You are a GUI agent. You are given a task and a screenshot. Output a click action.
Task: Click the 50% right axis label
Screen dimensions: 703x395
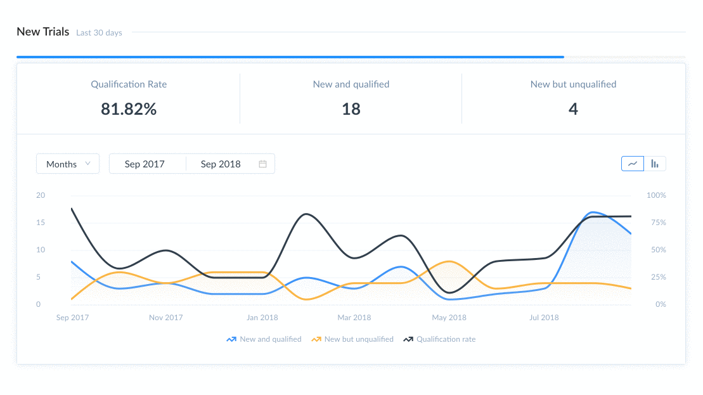[x=659, y=250]
